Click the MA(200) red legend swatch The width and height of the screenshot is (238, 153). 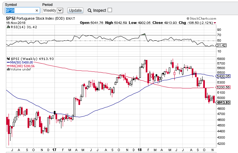8,66
